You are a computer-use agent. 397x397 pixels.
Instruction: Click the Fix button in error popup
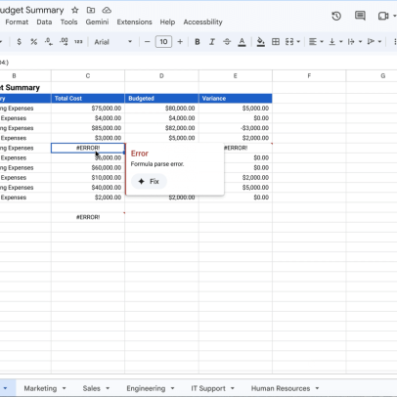coord(149,182)
